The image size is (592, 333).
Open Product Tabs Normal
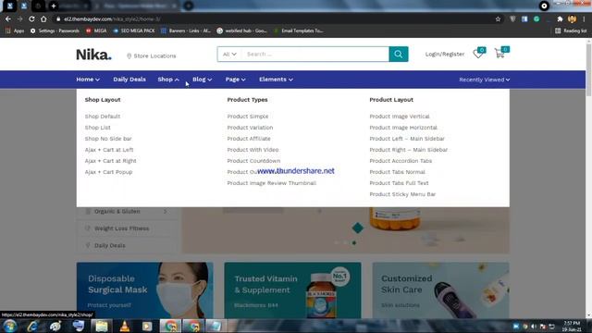coord(397,172)
